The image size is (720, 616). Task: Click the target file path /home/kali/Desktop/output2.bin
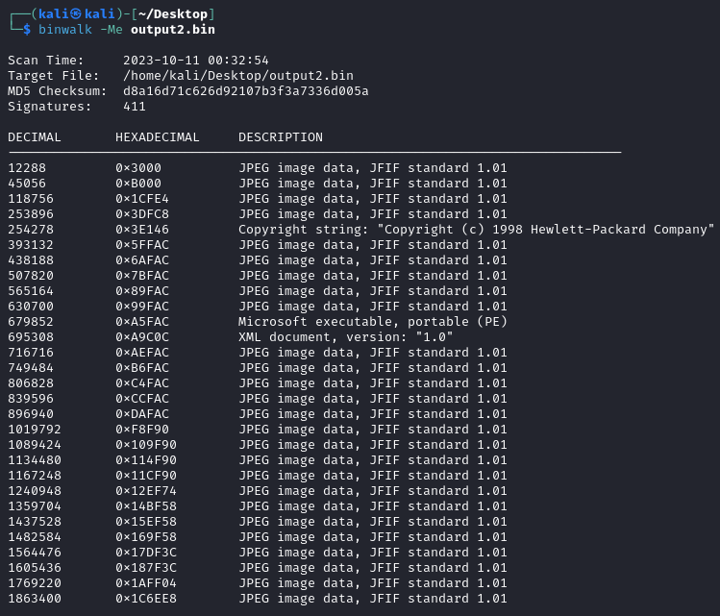[238, 76]
